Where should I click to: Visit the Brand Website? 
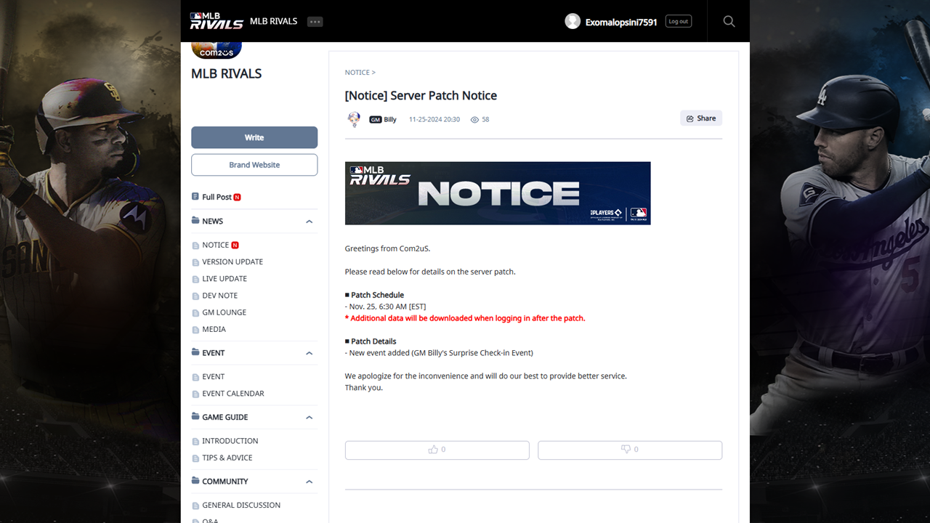tap(254, 165)
